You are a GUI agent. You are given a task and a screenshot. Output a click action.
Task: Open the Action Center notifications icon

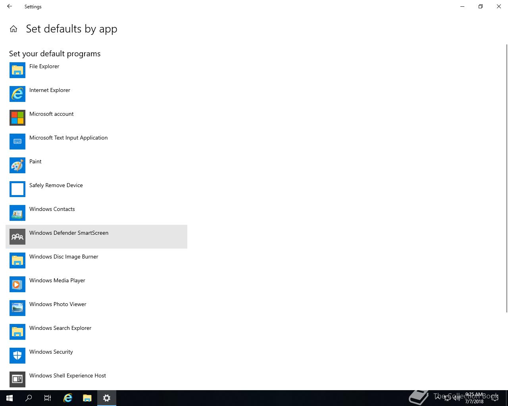click(x=495, y=398)
